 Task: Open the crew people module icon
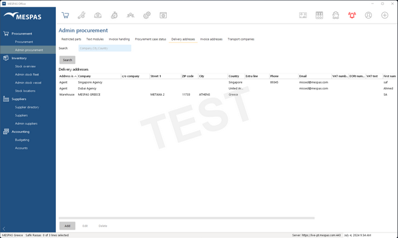pos(130,16)
